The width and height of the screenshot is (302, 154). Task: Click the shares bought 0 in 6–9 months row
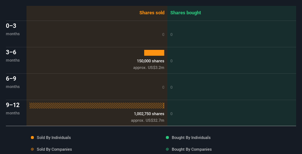point(171,87)
